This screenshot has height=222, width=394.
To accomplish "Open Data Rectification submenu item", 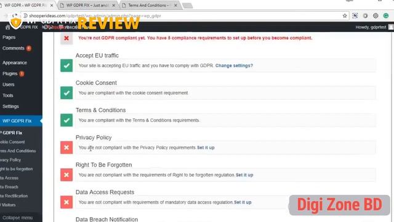I will pos(14,196).
